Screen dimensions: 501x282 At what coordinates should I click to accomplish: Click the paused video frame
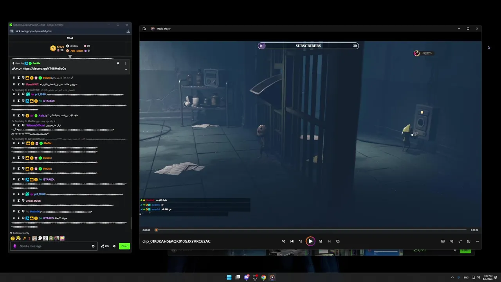pos(310,133)
